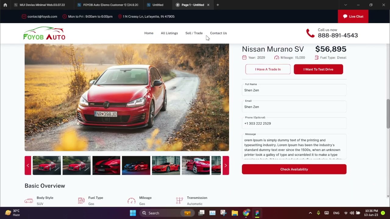Select the second red Audi thumbnail
390x219 pixels.
click(76, 165)
